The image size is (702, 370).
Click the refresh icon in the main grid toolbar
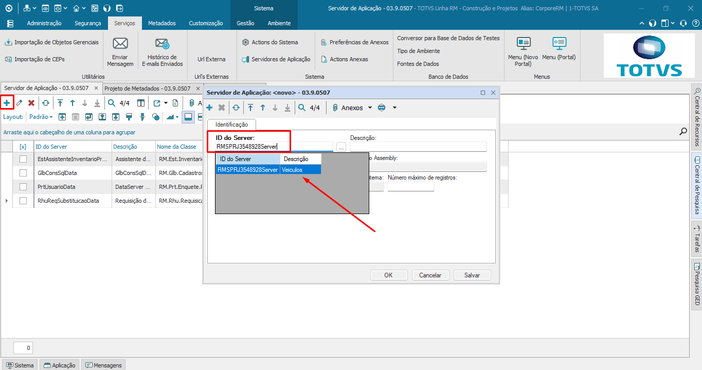tap(46, 103)
